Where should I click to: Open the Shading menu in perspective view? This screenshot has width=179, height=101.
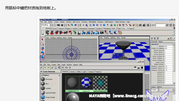click(x=106, y=38)
